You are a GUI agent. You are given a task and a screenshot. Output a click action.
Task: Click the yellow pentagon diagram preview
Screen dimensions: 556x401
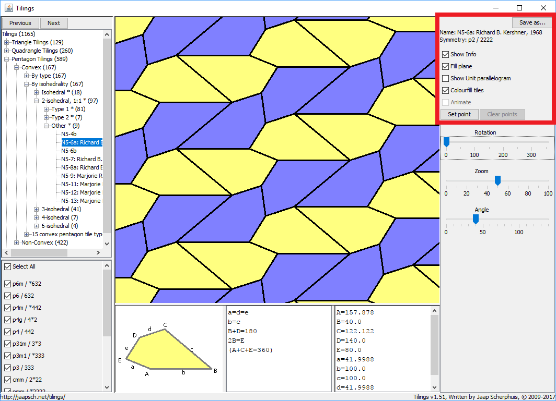click(169, 350)
